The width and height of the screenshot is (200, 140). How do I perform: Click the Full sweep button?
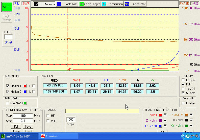[x=16, y=127]
